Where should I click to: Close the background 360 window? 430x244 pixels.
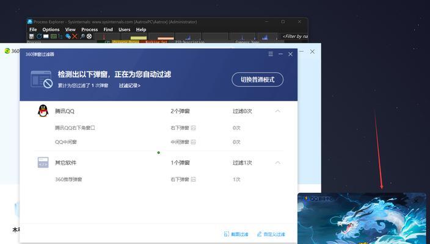312,51
